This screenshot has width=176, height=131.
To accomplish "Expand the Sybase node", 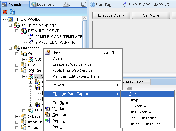I will click(x=17, y=117).
